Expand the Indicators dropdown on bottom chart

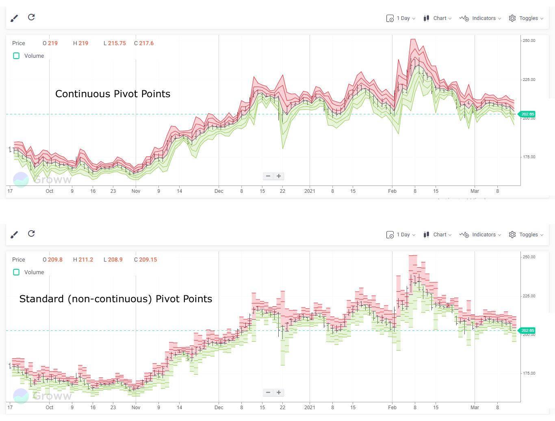pos(483,235)
